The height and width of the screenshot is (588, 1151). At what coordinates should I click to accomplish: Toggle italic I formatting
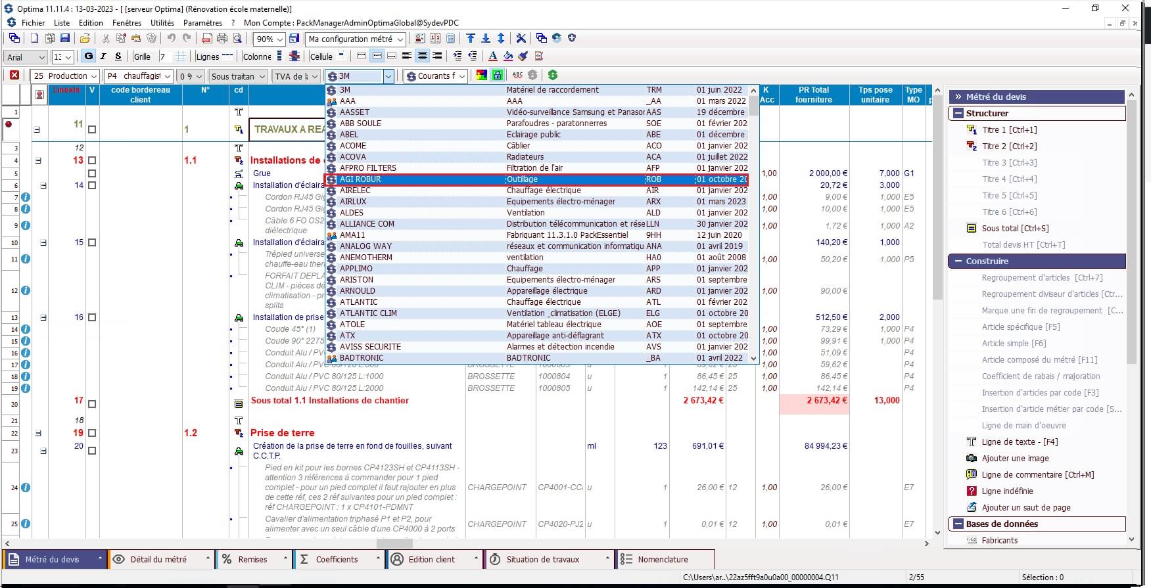click(x=103, y=57)
